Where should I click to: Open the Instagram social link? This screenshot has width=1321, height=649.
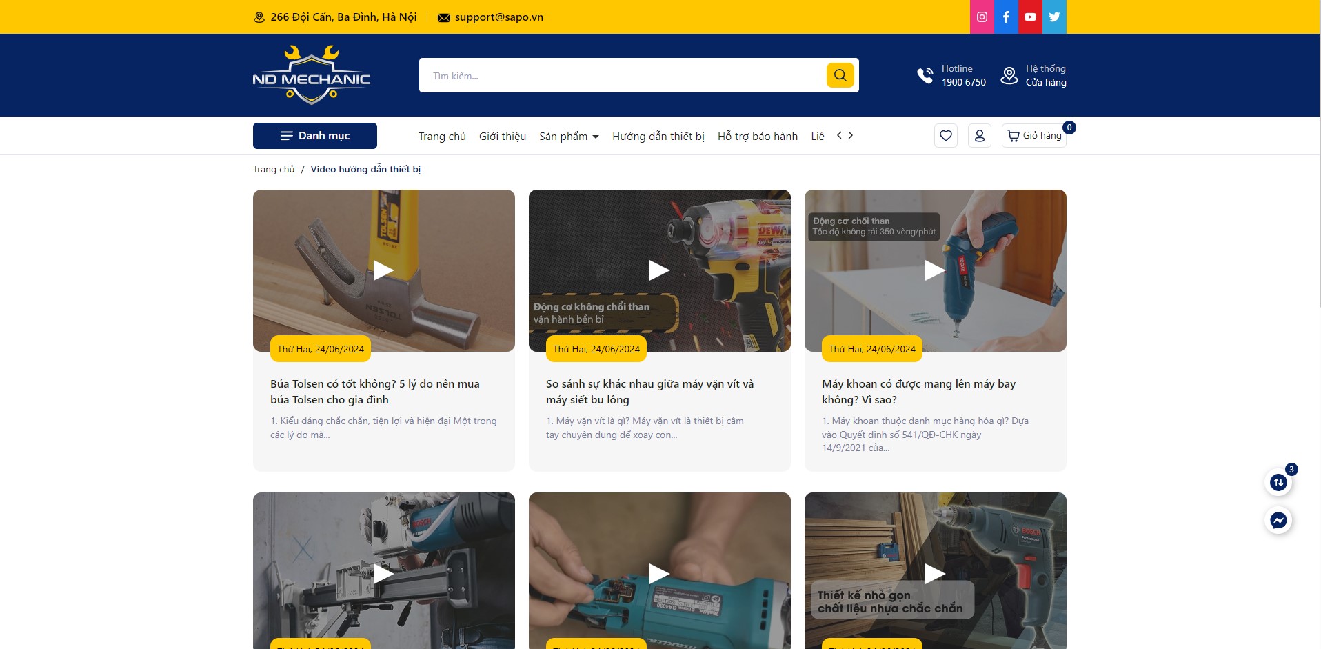[982, 17]
